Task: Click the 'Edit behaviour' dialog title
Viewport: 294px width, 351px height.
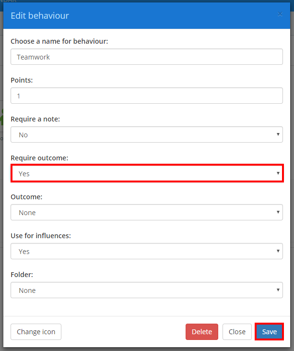Action: pos(40,16)
